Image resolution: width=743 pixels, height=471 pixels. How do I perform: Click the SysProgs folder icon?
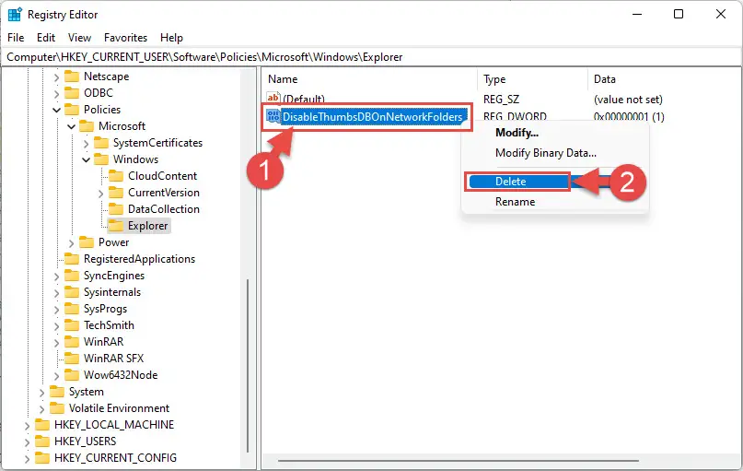(72, 309)
